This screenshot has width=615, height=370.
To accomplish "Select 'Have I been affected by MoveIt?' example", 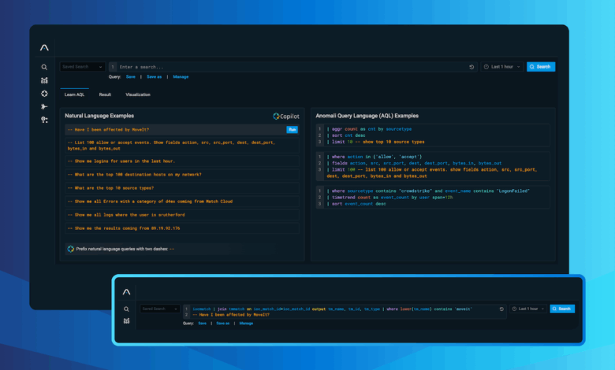I will coord(181,130).
